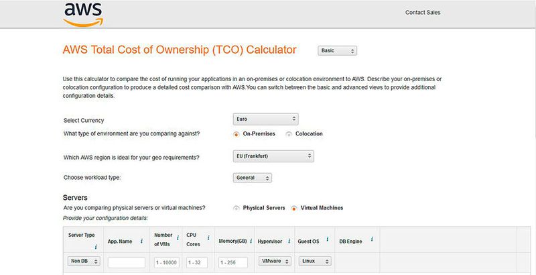This screenshot has width=536, height=275.
Task: Open the General workload type dropdown
Action: 253,178
